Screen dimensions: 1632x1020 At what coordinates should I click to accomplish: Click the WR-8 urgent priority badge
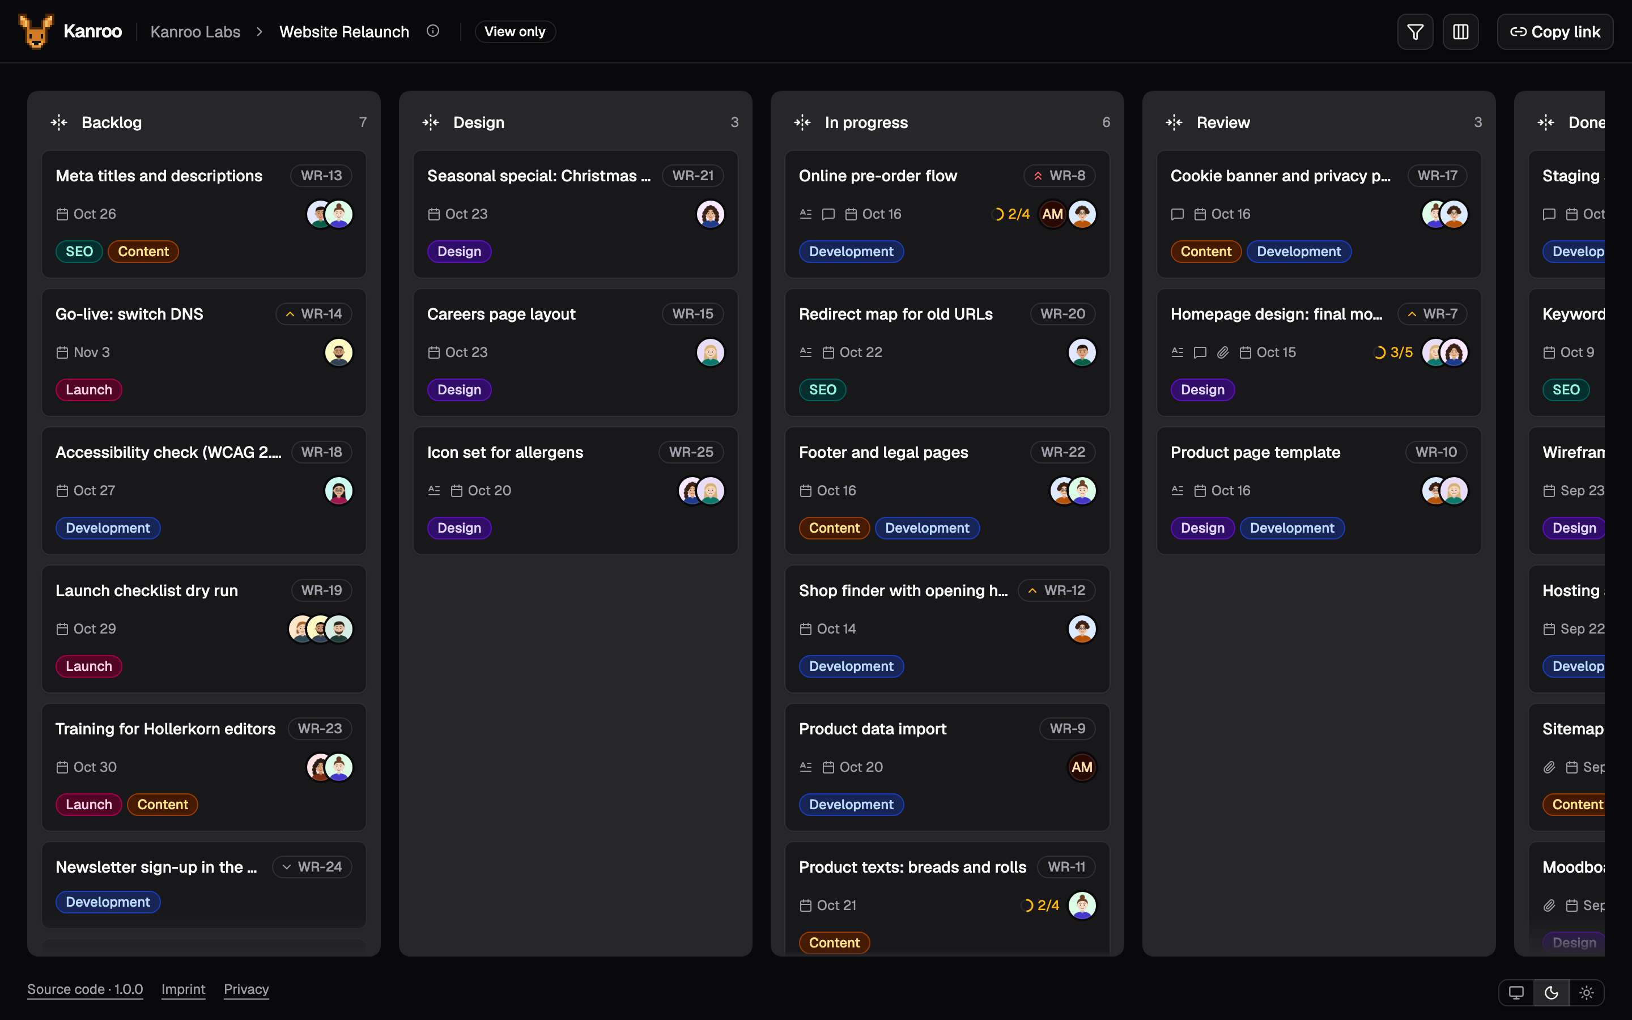click(1060, 176)
